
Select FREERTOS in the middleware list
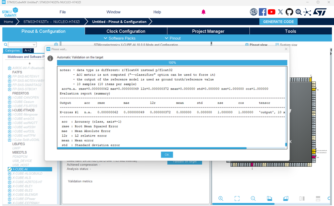pos(20,93)
